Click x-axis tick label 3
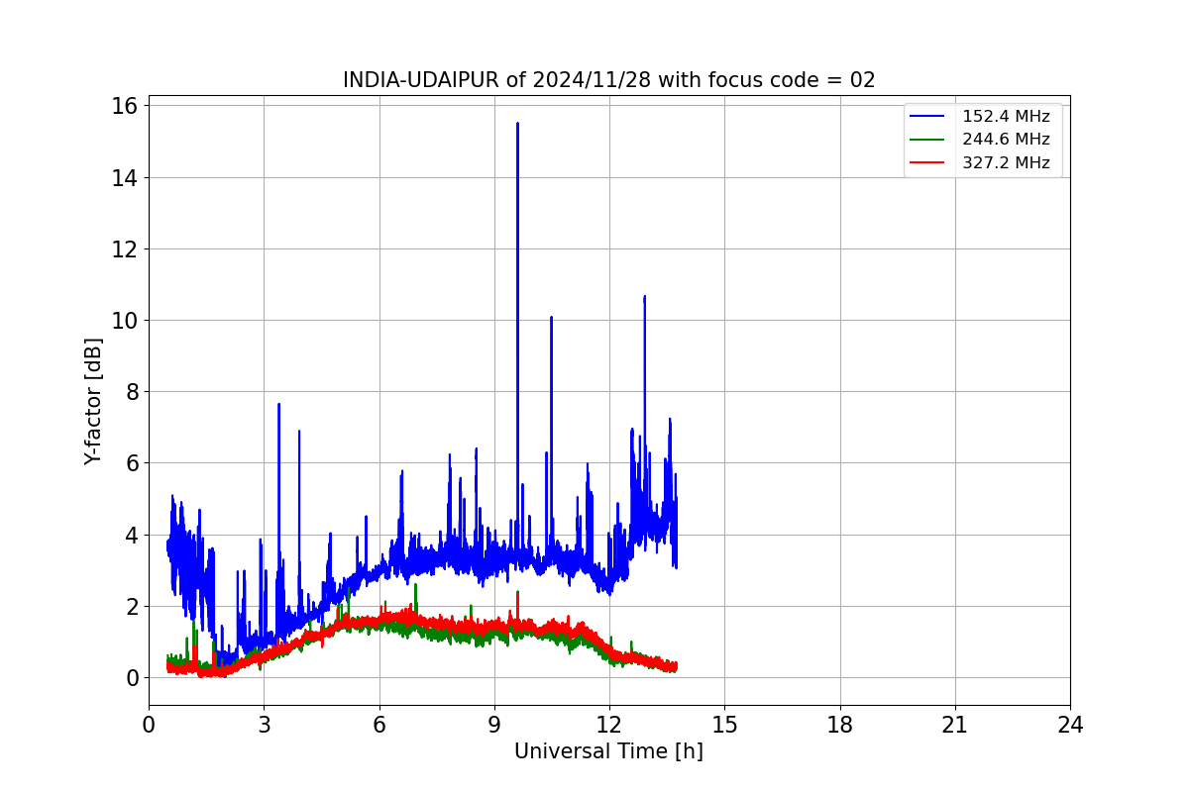The width and height of the screenshot is (1189, 792). point(264,725)
